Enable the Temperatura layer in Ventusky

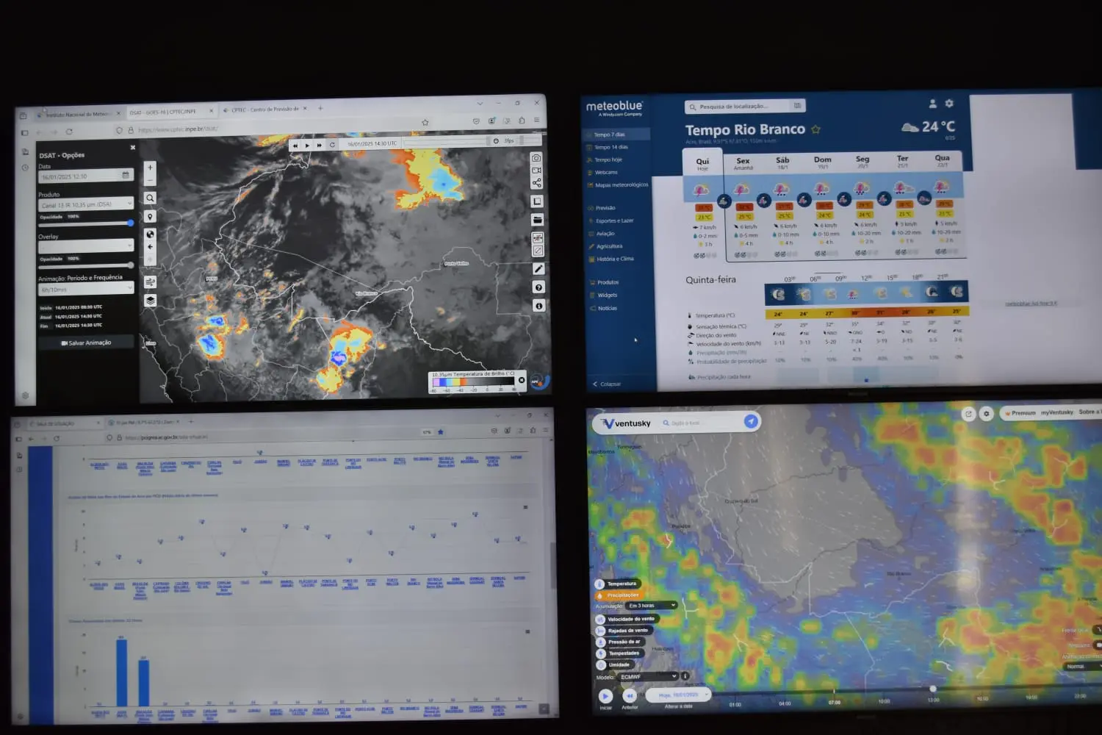(621, 584)
